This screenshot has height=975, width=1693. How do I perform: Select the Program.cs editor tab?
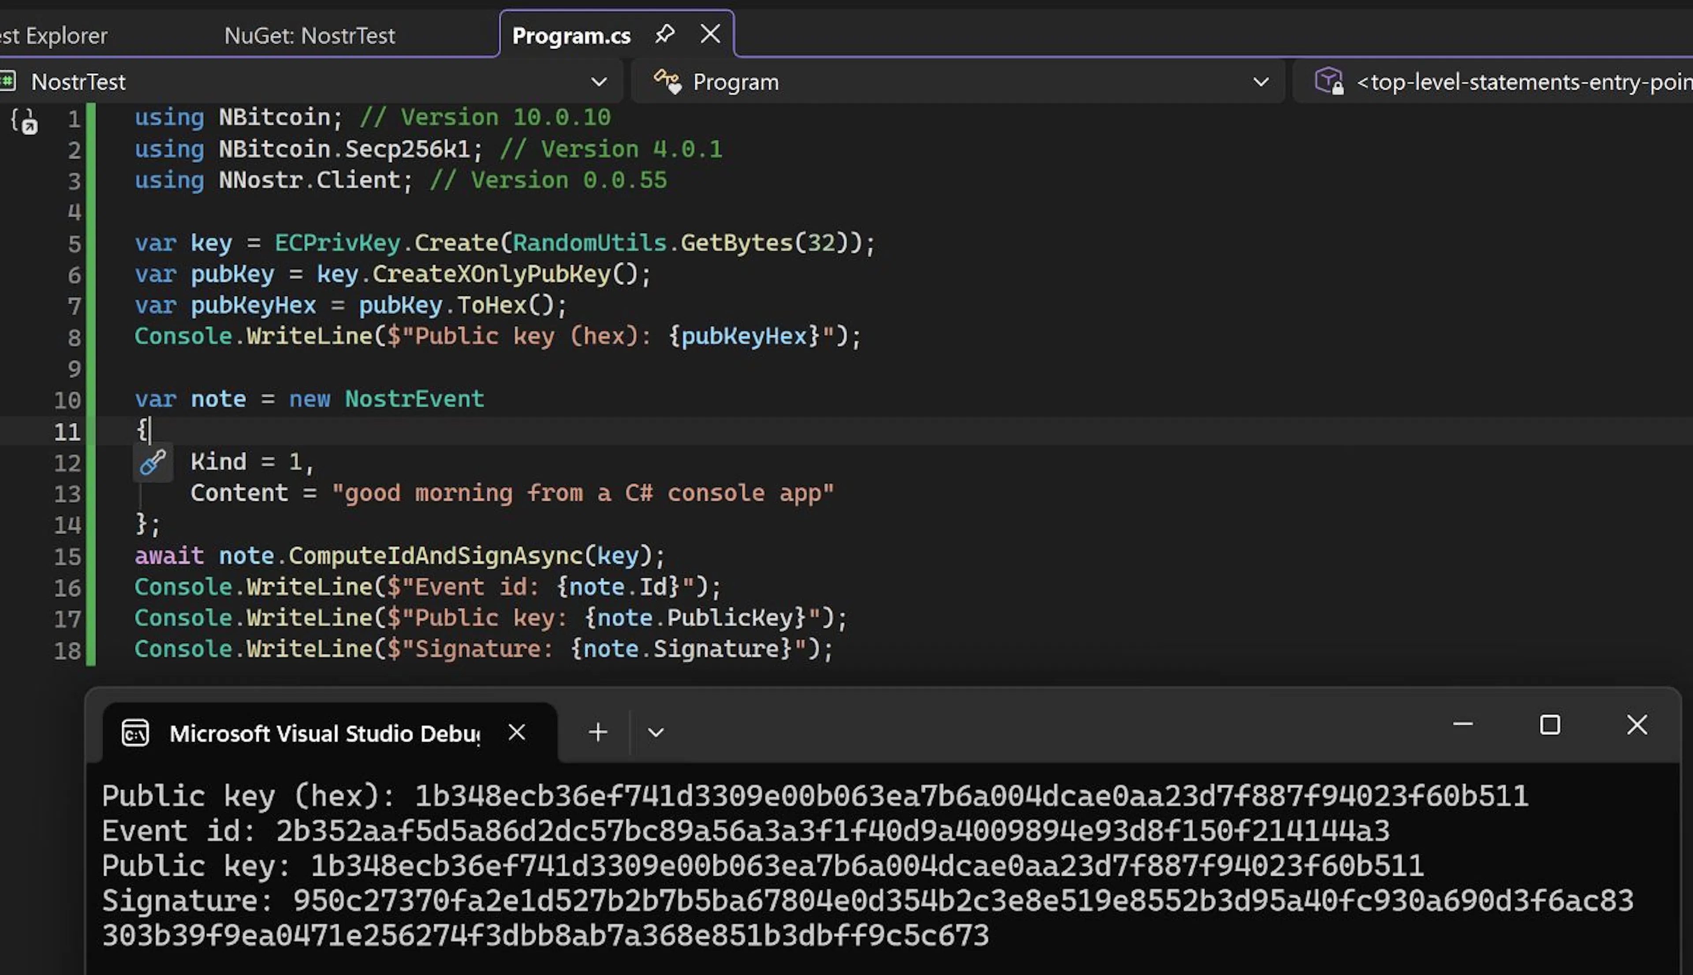pyautogui.click(x=571, y=35)
